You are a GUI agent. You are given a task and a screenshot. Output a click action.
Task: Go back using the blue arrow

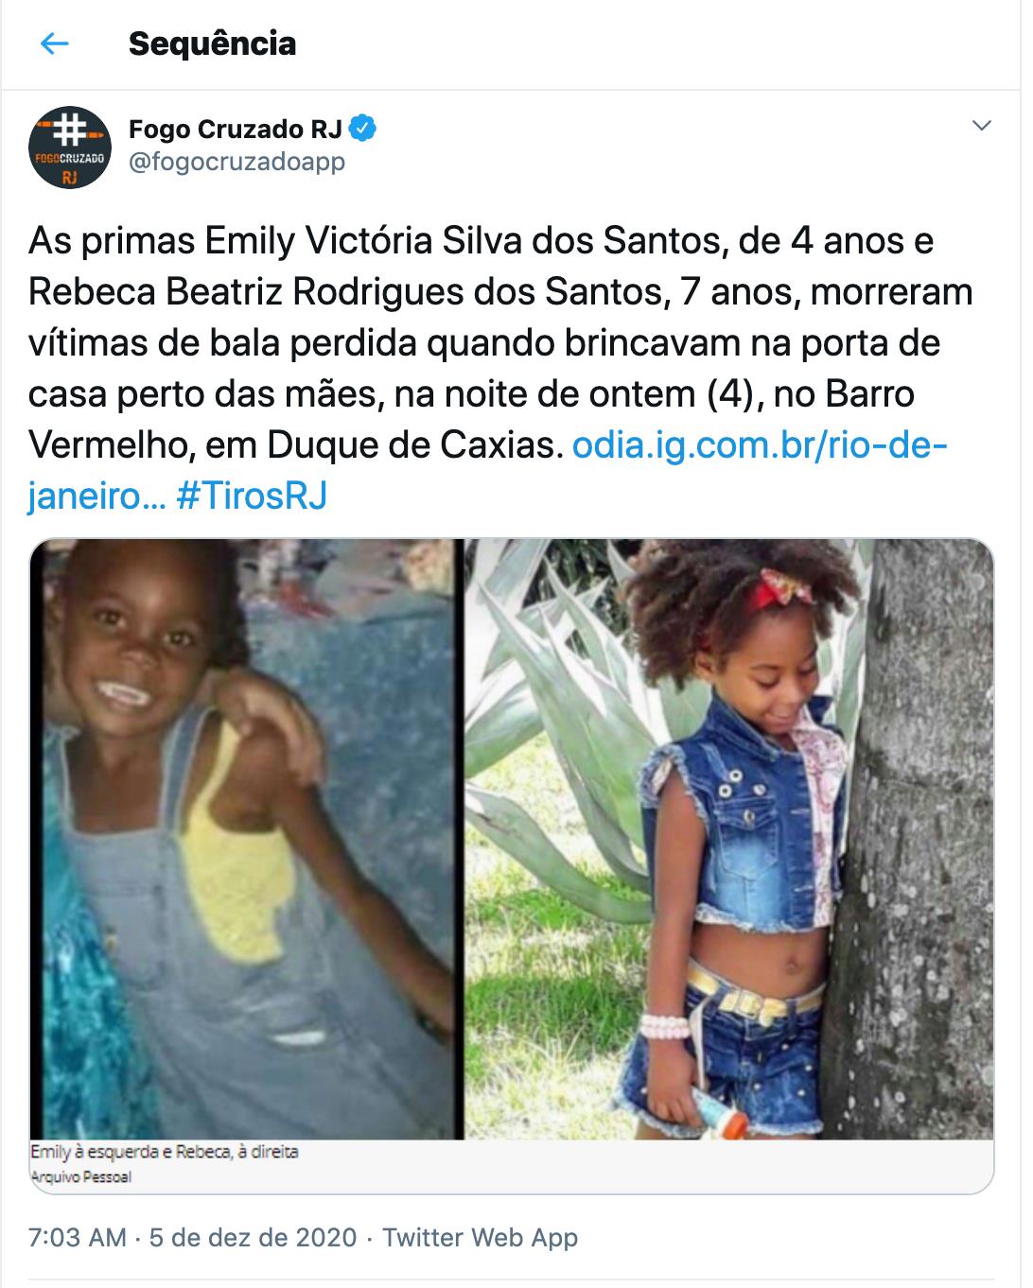[55, 44]
